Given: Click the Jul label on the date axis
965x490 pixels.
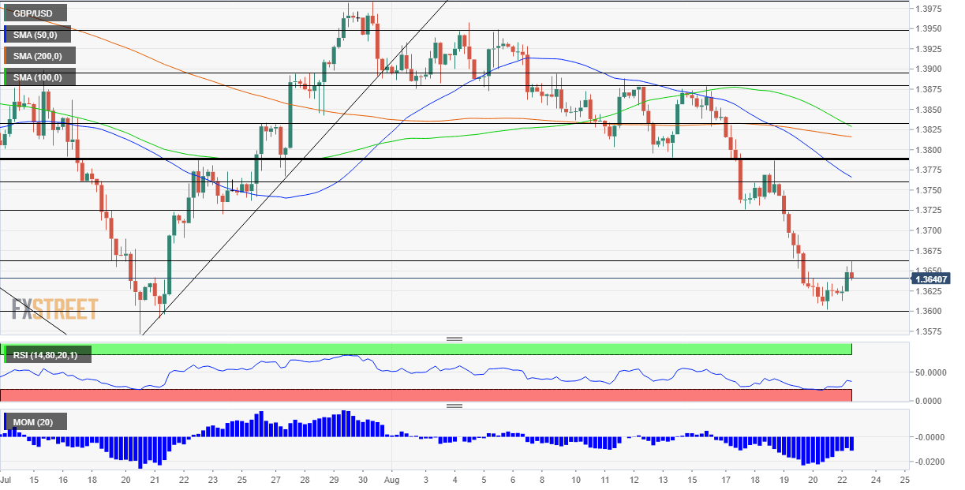Looking at the screenshot, I should tap(6, 479).
